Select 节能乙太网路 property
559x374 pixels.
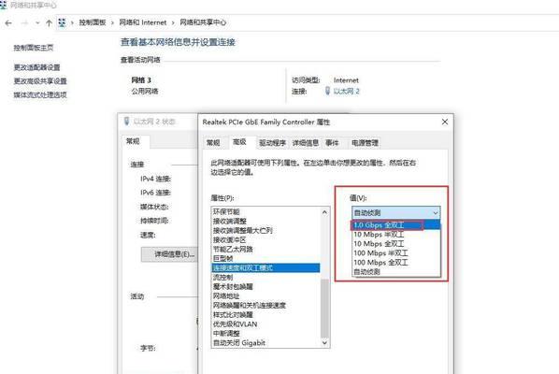click(265, 250)
